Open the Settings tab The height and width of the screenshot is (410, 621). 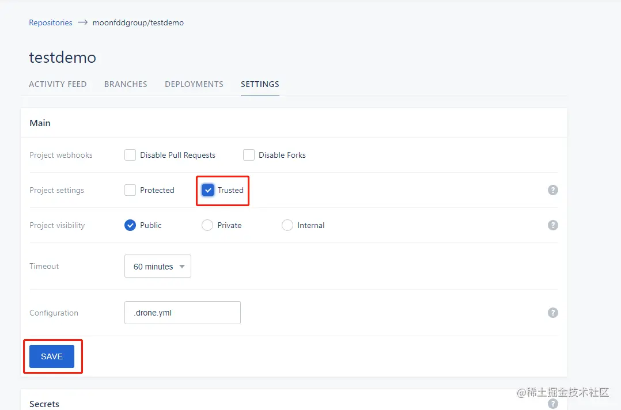click(x=260, y=84)
